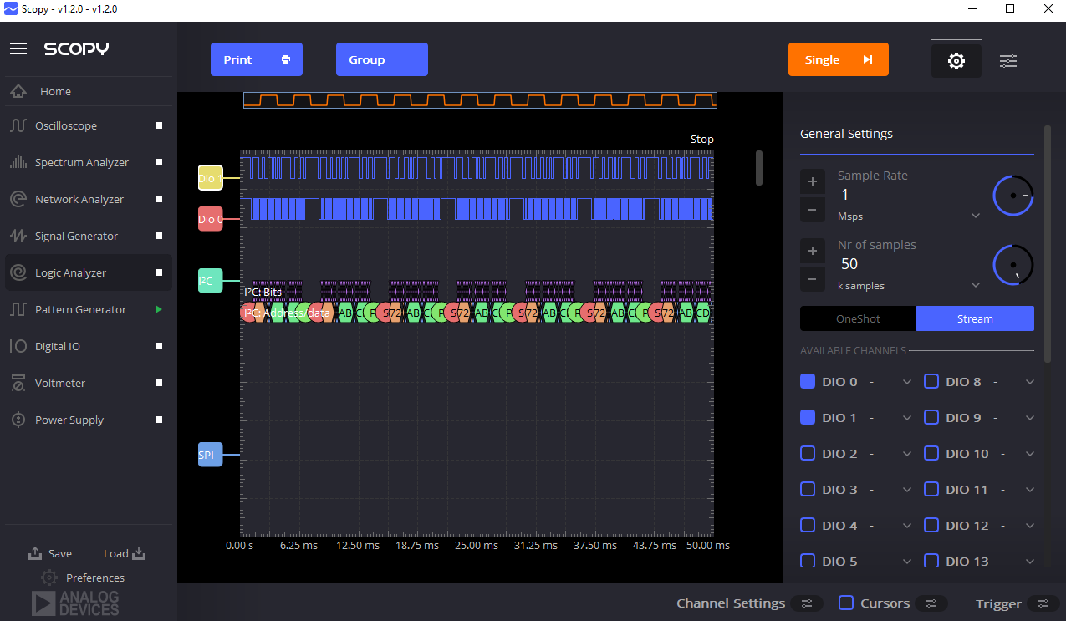Image resolution: width=1066 pixels, height=621 pixels.
Task: Click the Nr of samples value field
Action: tap(910, 264)
